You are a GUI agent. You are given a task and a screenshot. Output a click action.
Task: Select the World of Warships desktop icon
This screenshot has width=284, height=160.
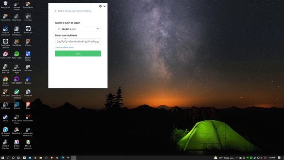[x=5, y=144]
